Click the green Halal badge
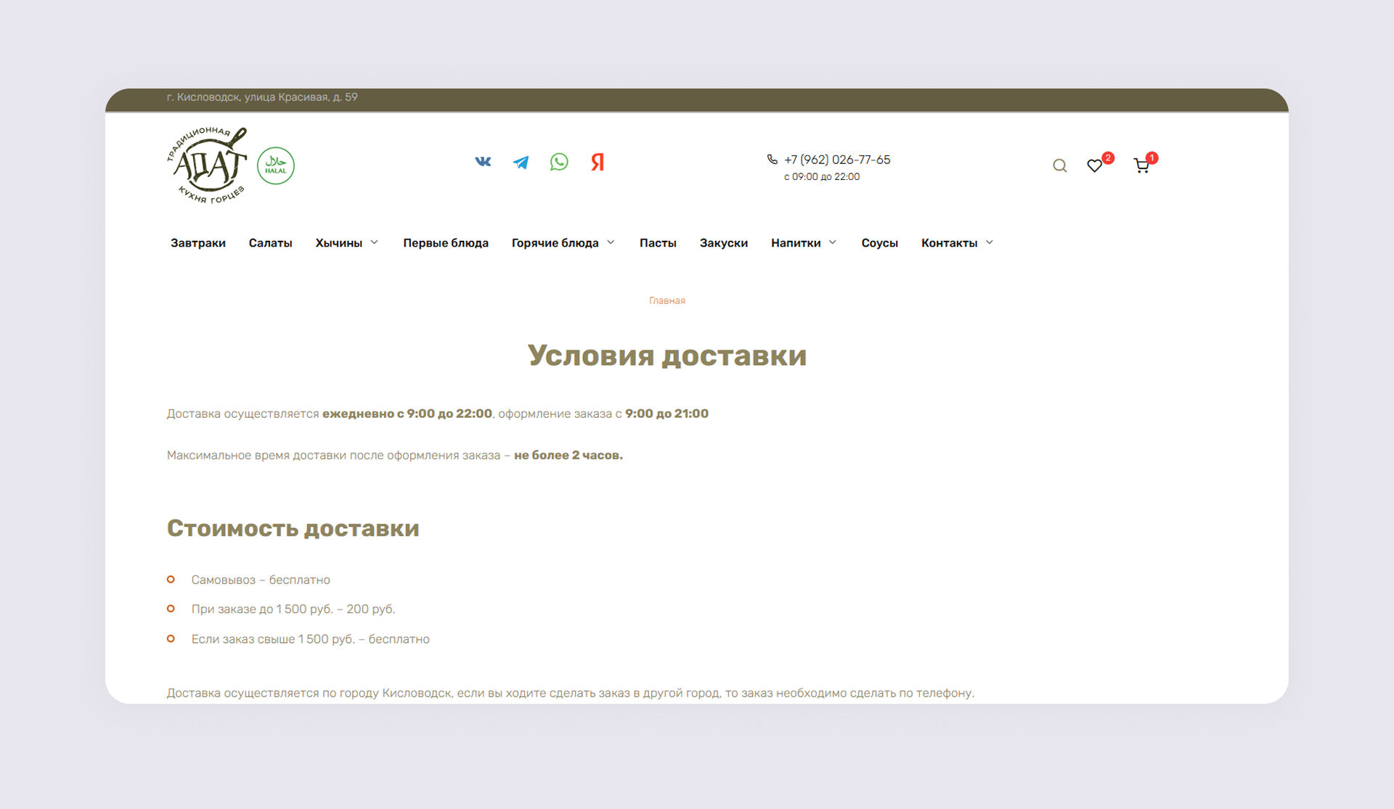1394x809 pixels. tap(276, 165)
